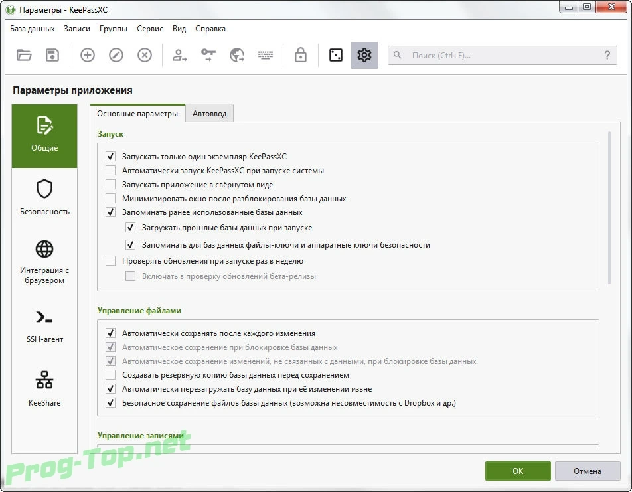632x492 pixels.
Task: Confirm settings with the OK button
Action: tap(518, 471)
